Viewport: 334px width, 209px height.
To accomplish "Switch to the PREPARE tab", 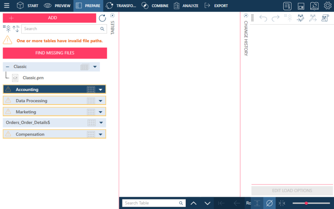I will (x=88, y=5).
